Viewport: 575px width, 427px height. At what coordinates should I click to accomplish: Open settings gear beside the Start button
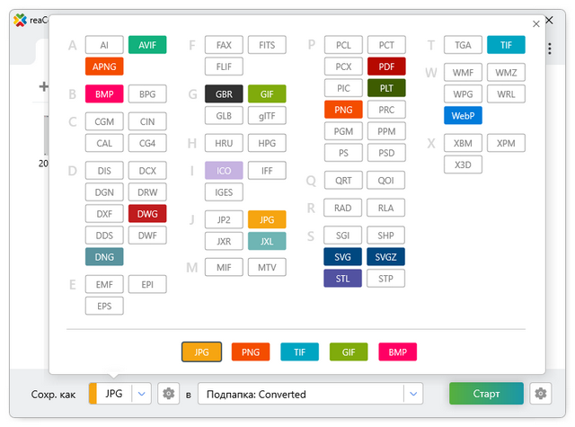coord(540,394)
